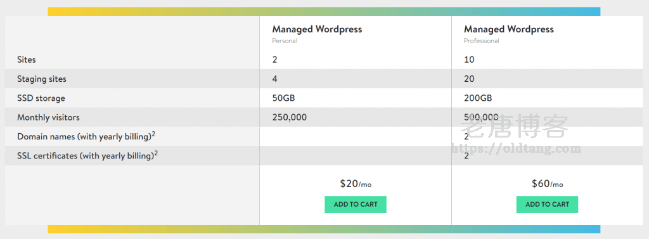
Task: Click the Staging sites row label
Action: tap(41, 79)
